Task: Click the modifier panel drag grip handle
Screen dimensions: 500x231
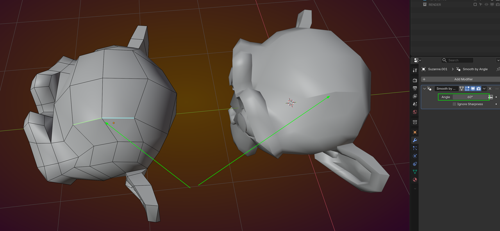Action: click(x=496, y=89)
